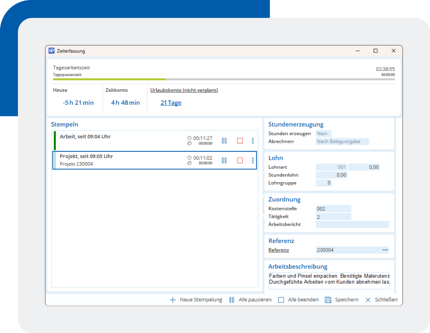Click the Tagesarbeitszeit progress bar

pyautogui.click(x=224, y=79)
